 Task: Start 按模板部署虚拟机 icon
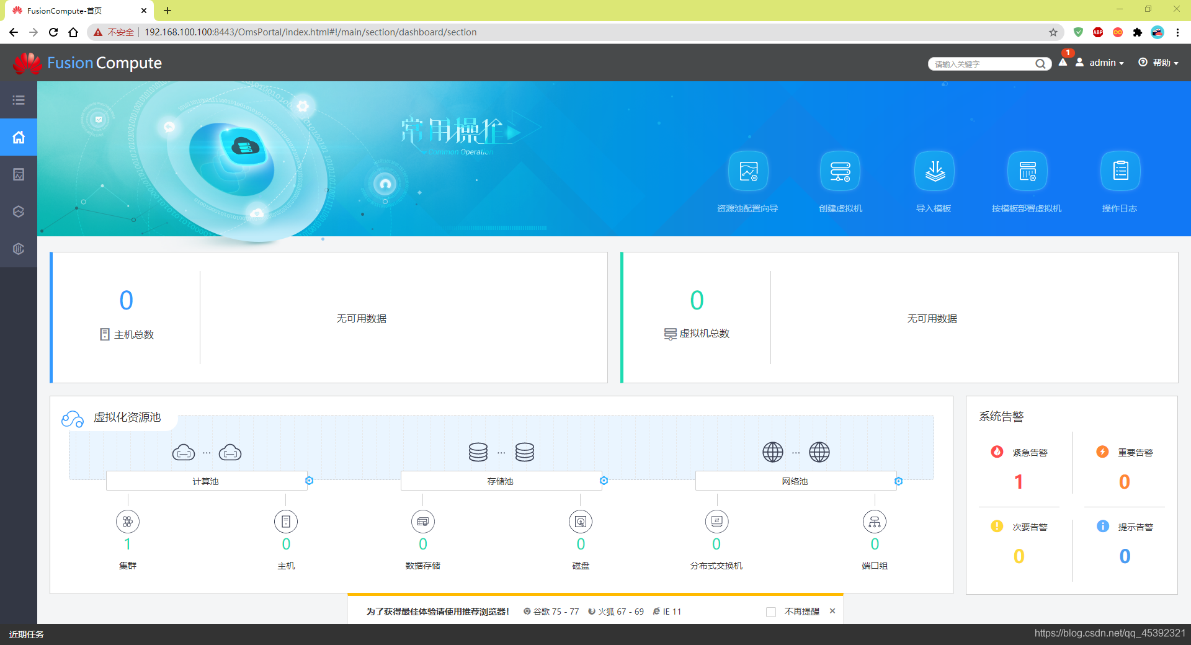coord(1027,171)
